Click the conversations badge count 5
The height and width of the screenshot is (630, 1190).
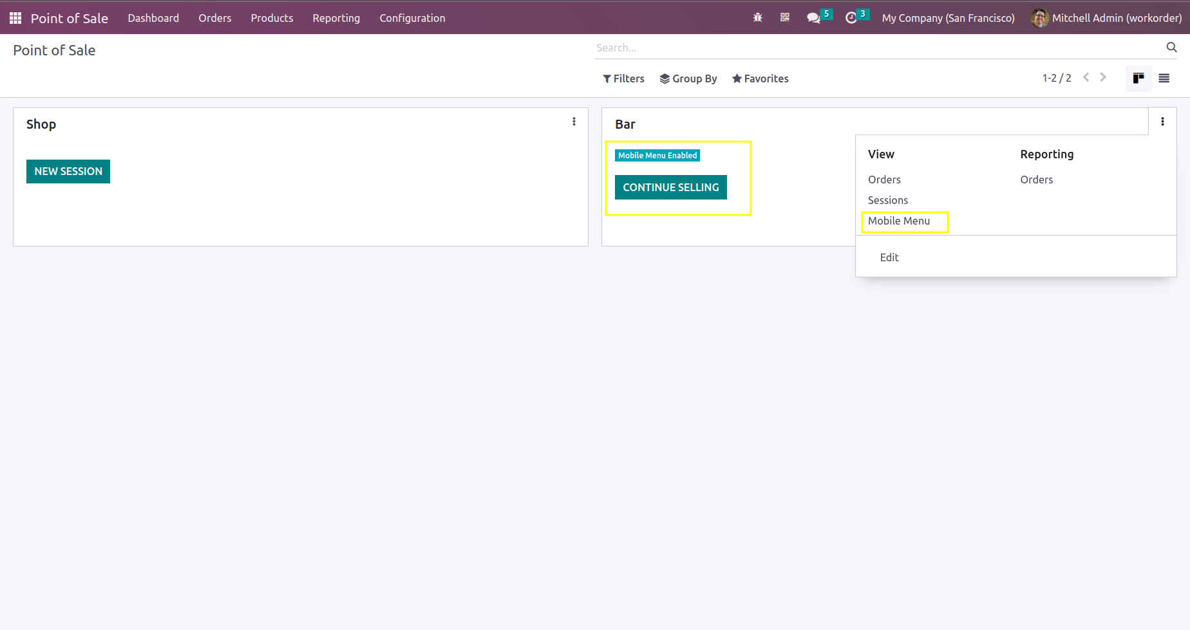[827, 14]
